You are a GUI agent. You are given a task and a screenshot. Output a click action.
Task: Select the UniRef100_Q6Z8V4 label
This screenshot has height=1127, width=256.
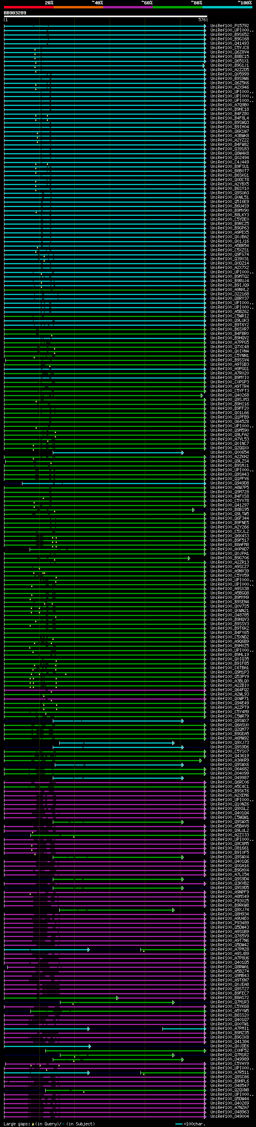coord(230,52)
